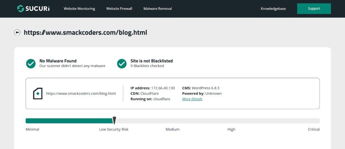Open the More Details link
The image size is (345, 149).
pos(192,99)
